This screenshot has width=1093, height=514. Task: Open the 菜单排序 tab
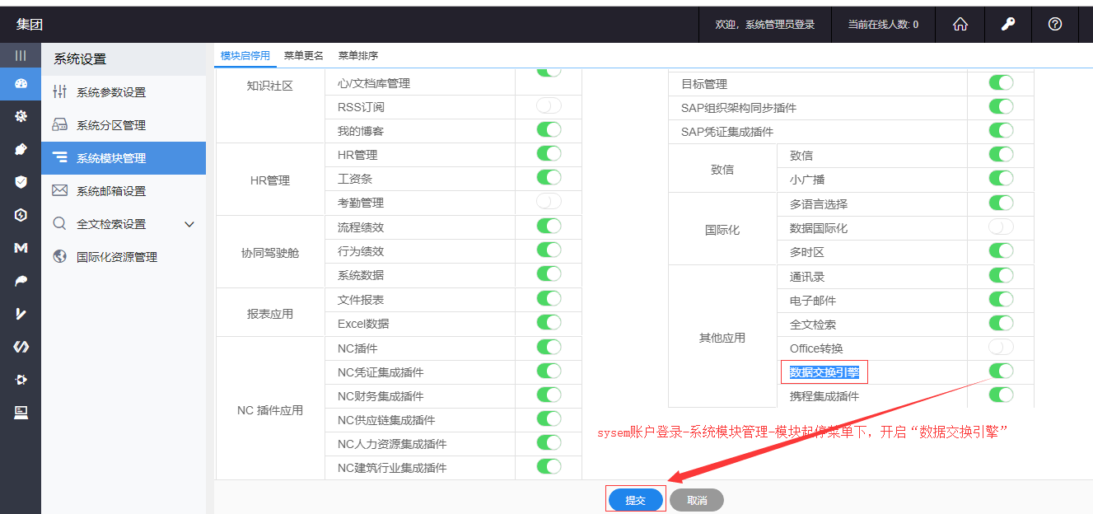[358, 56]
